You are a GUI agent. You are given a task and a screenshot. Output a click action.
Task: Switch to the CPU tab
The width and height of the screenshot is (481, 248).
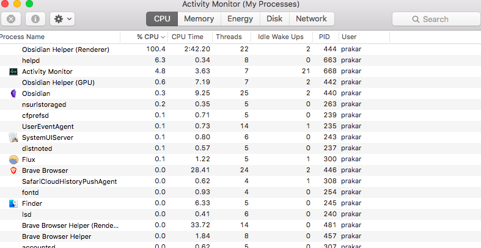coord(162,19)
